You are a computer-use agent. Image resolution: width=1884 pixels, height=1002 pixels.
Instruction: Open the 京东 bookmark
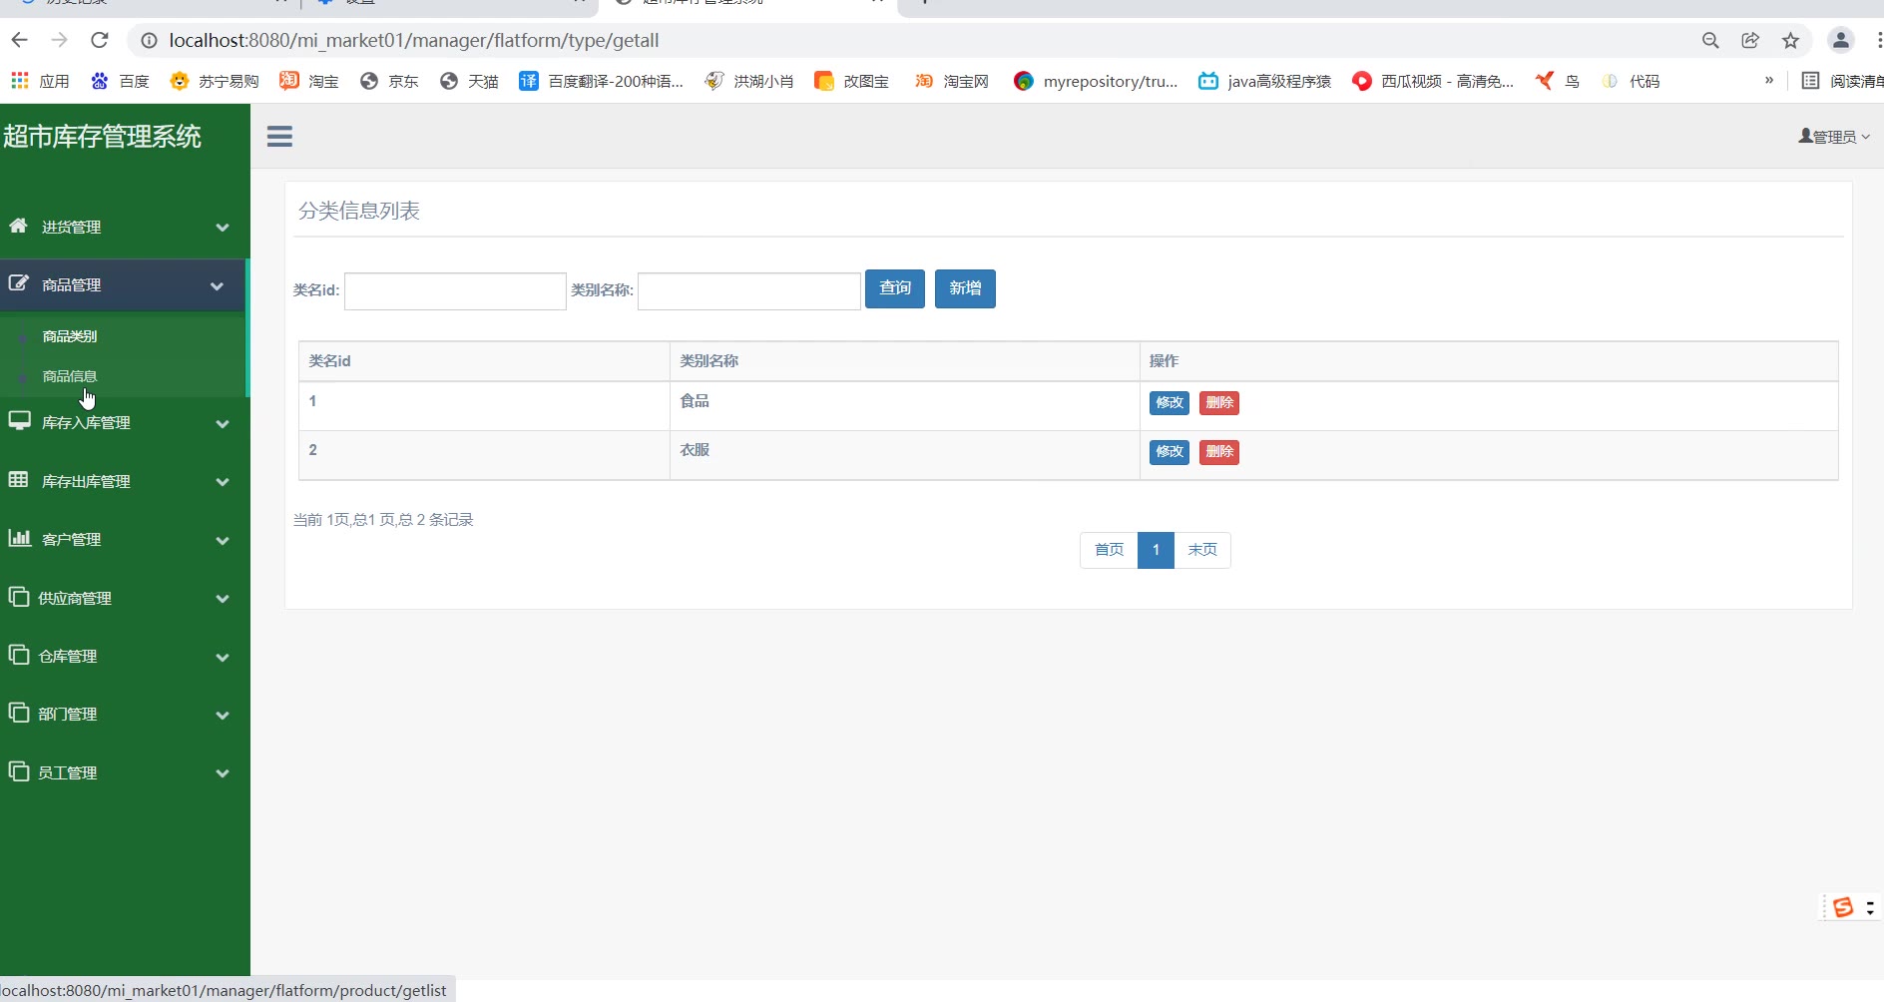tap(389, 81)
